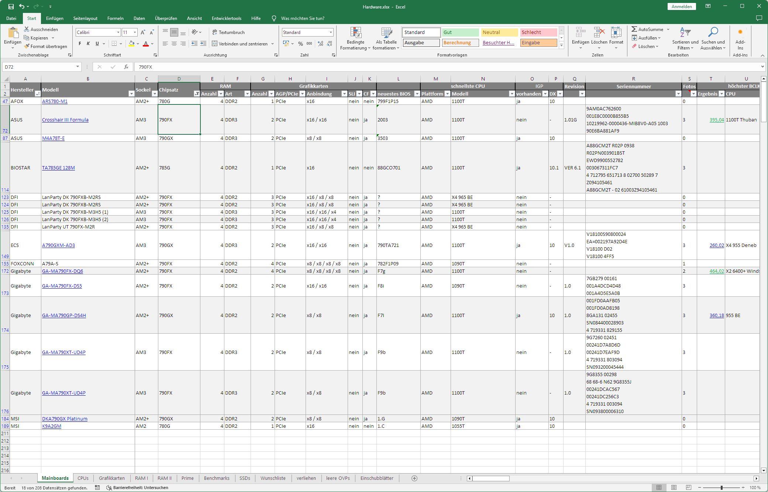Switch to page layout view
Image resolution: width=768 pixels, height=492 pixels.
[x=674, y=488]
